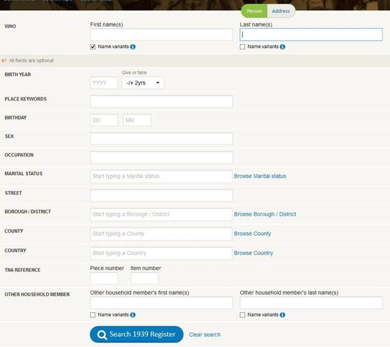Click the Borough / District autocomplete field

click(x=161, y=214)
